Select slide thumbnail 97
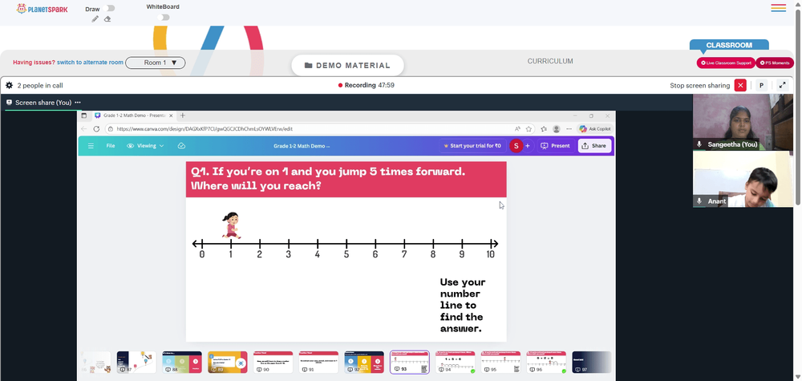The image size is (802, 381). [x=591, y=362]
